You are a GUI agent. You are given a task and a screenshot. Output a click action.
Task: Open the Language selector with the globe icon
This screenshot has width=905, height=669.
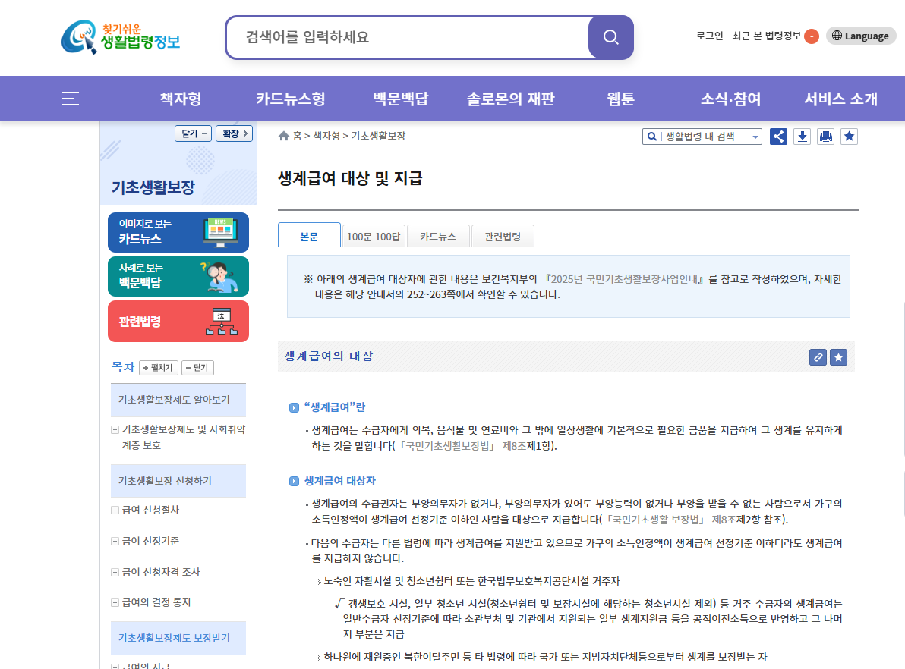(x=860, y=36)
